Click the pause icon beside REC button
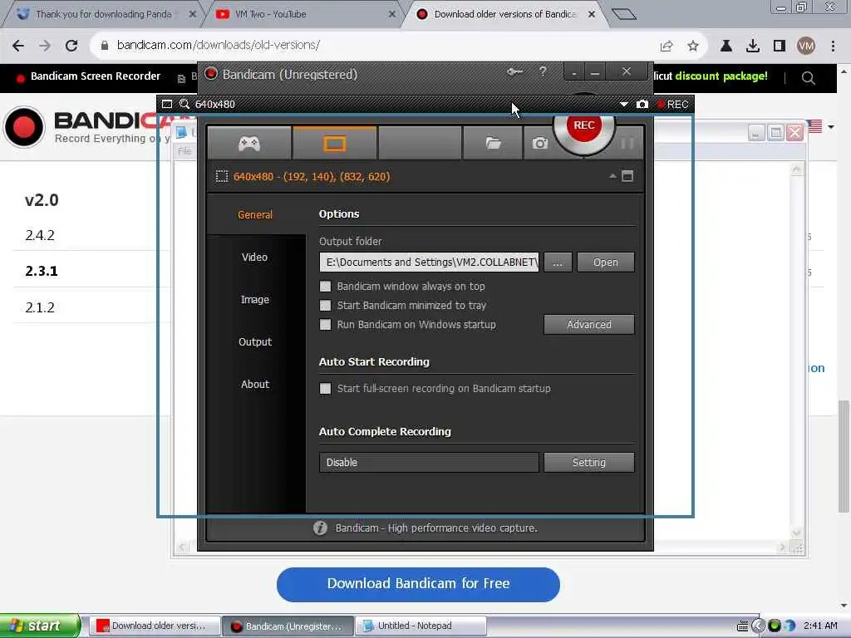 627,143
